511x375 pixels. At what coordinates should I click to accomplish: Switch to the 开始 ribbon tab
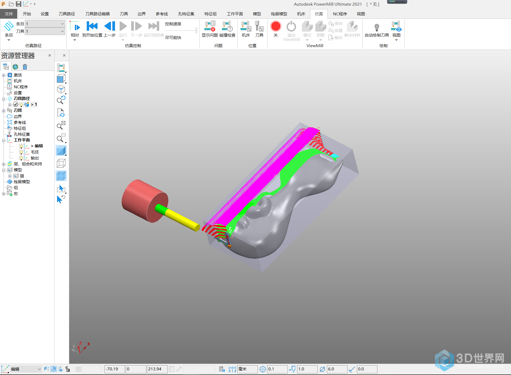[x=27, y=14]
